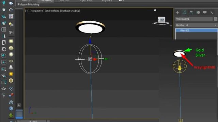This screenshot has width=218, height=122.
Task: Open the object color swatch beside the name
Action: [216, 19]
